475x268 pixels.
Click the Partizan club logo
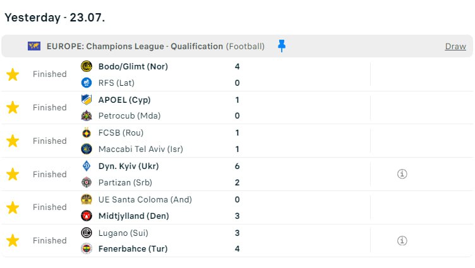click(x=87, y=182)
